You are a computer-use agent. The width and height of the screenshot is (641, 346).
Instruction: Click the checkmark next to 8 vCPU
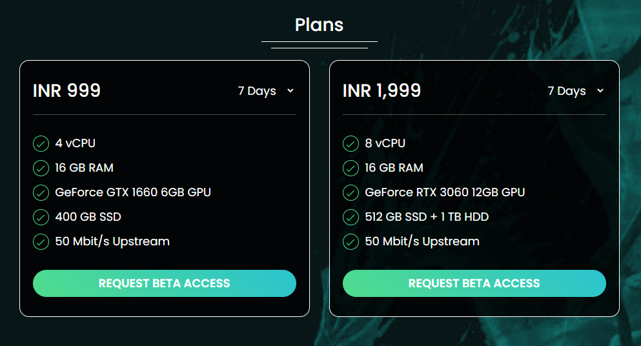[x=351, y=143]
